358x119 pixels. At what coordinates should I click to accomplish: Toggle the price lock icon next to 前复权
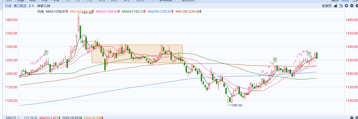coord(336,6)
